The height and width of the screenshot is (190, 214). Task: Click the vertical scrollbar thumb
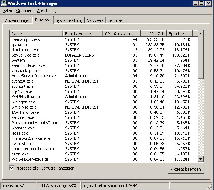200,58
